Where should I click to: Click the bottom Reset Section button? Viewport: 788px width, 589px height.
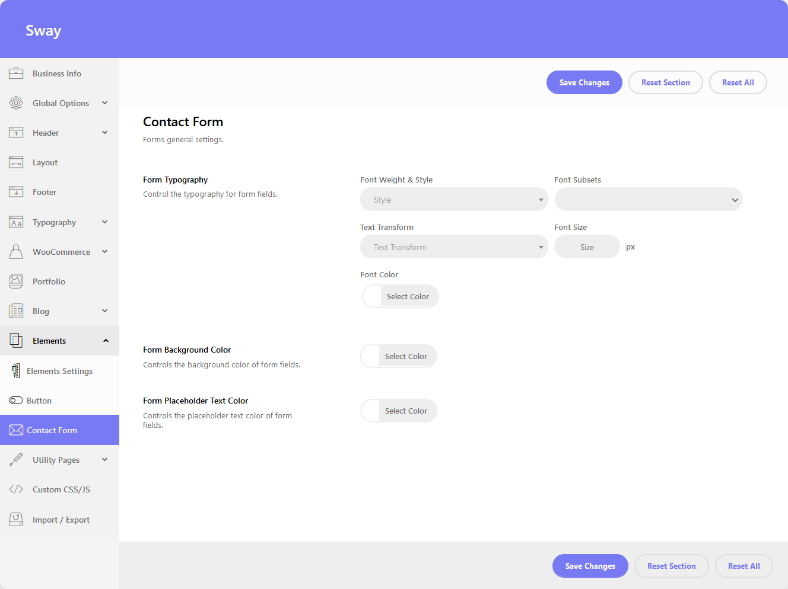671,566
